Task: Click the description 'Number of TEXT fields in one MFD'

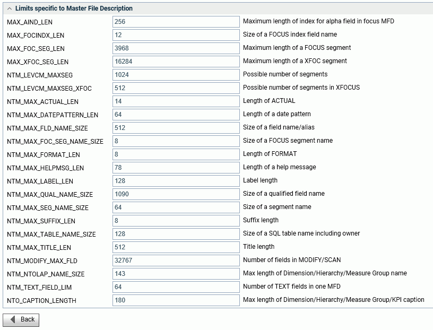Action: click(292, 286)
